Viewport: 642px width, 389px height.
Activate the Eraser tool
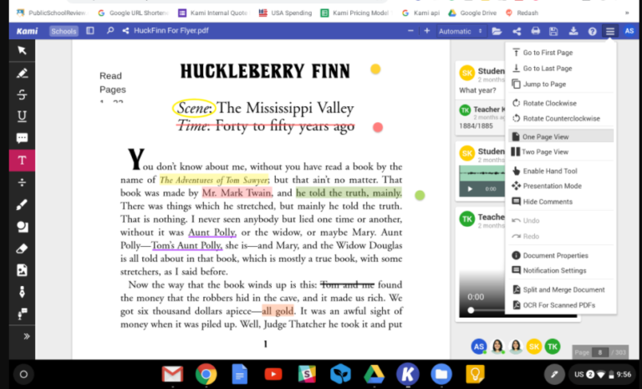(22, 248)
